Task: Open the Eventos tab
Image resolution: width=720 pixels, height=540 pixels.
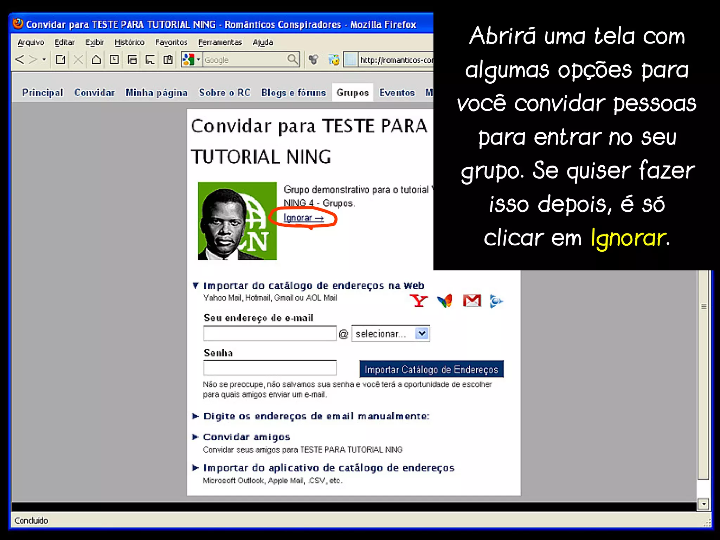Action: tap(397, 93)
